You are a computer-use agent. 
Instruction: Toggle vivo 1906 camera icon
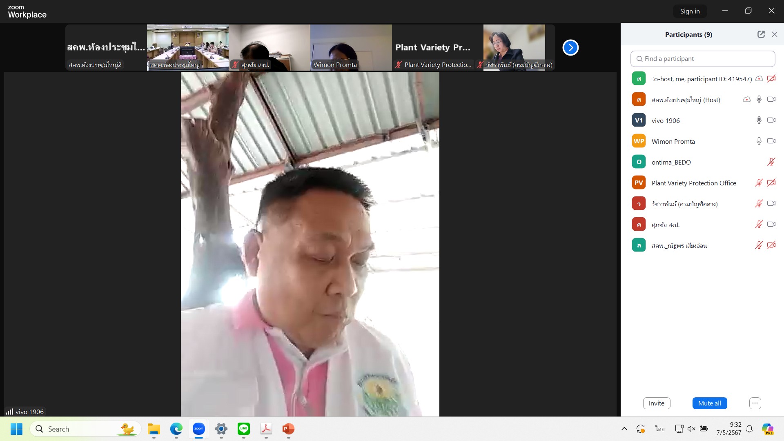click(x=771, y=120)
